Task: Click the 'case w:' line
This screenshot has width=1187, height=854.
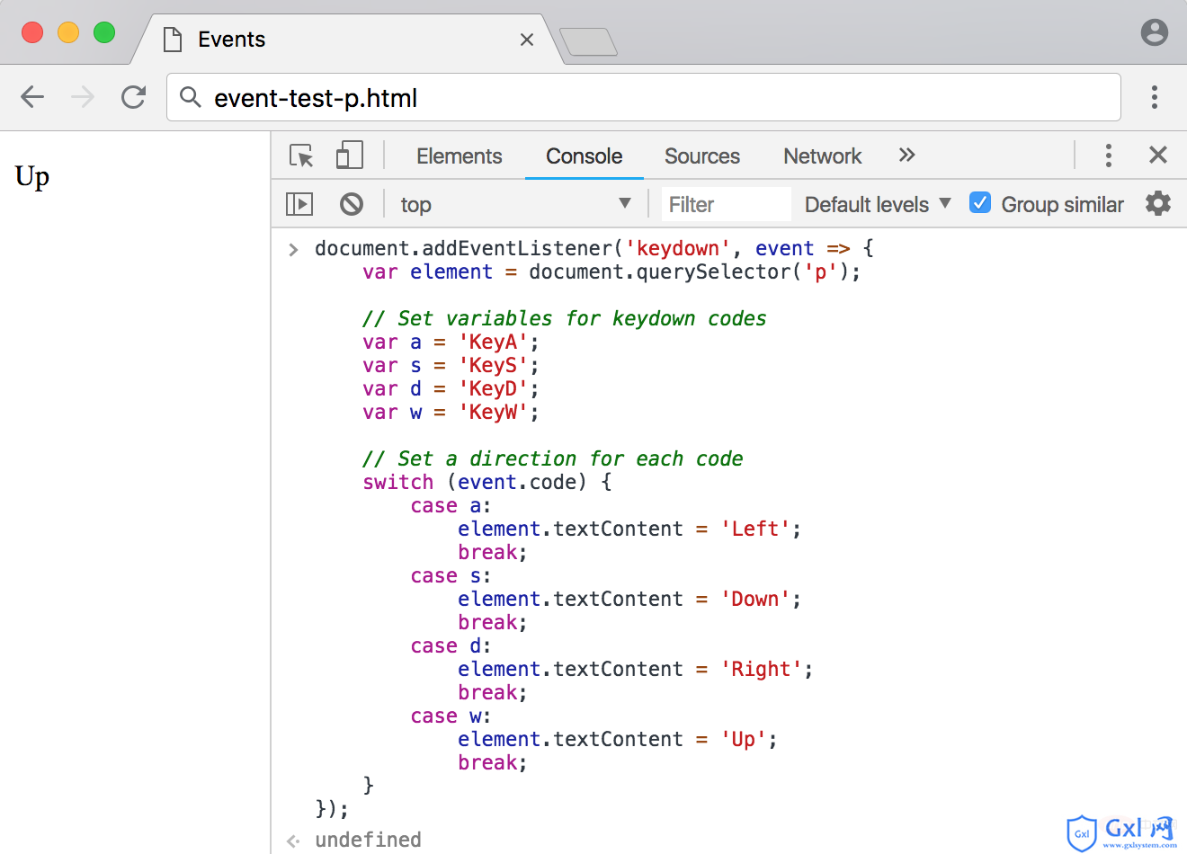Action: tap(451, 716)
